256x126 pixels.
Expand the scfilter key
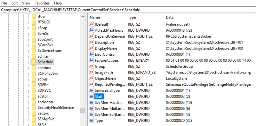28,57
